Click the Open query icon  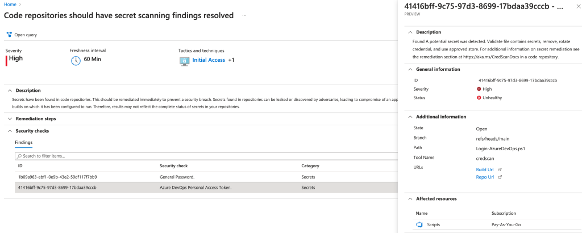pos(10,35)
